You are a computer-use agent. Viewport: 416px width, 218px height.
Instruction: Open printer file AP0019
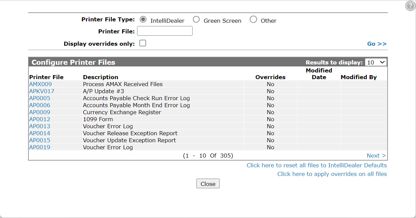click(x=40, y=147)
